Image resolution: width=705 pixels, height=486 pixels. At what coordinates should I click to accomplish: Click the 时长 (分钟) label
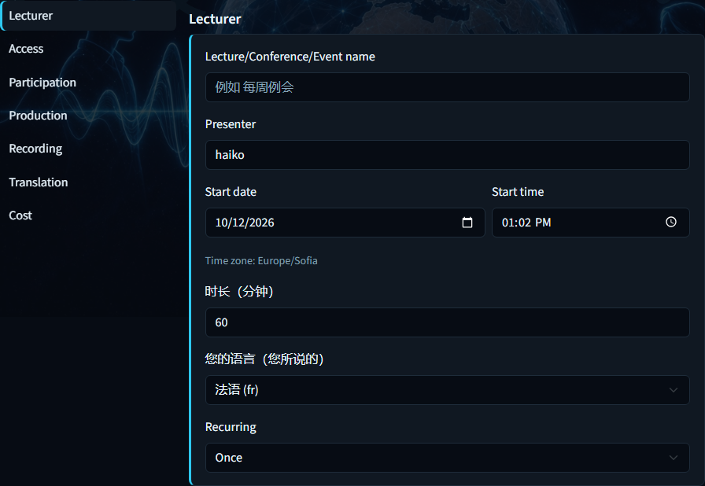[239, 292]
